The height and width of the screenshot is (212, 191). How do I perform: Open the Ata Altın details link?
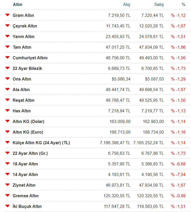21,90
